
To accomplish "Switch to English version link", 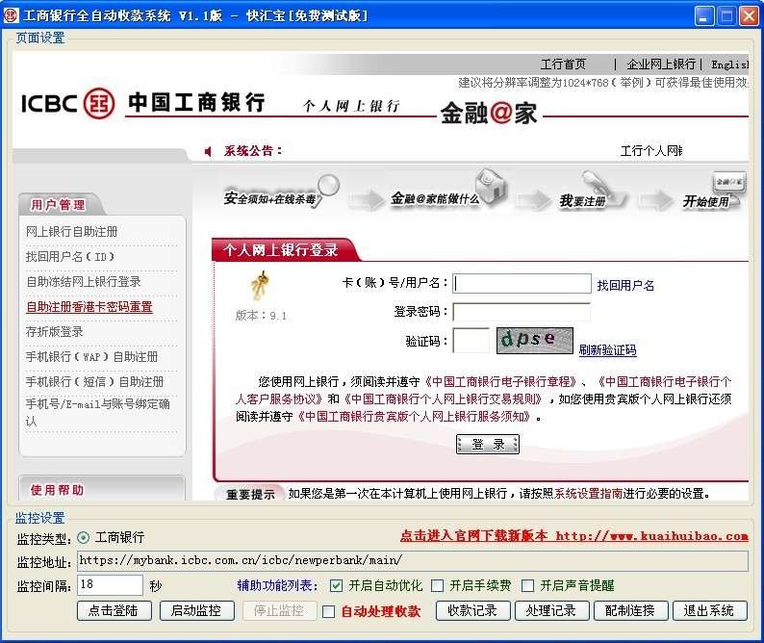I will (x=729, y=64).
